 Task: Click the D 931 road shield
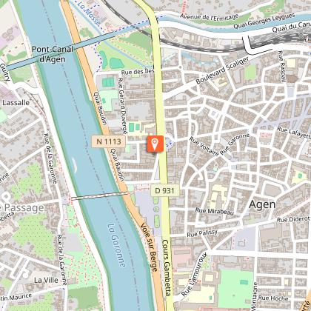click(x=164, y=190)
